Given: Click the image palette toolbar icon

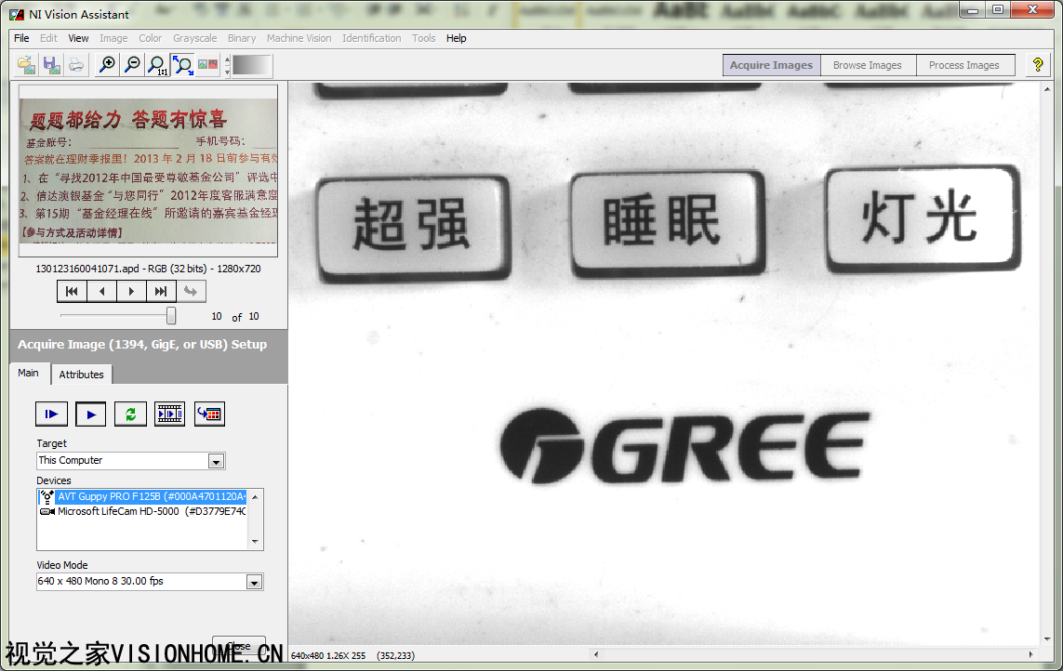Looking at the screenshot, I should coord(208,65).
